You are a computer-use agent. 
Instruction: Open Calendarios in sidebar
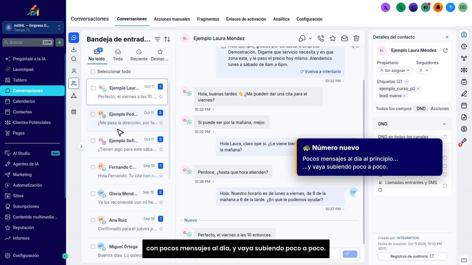(24, 101)
